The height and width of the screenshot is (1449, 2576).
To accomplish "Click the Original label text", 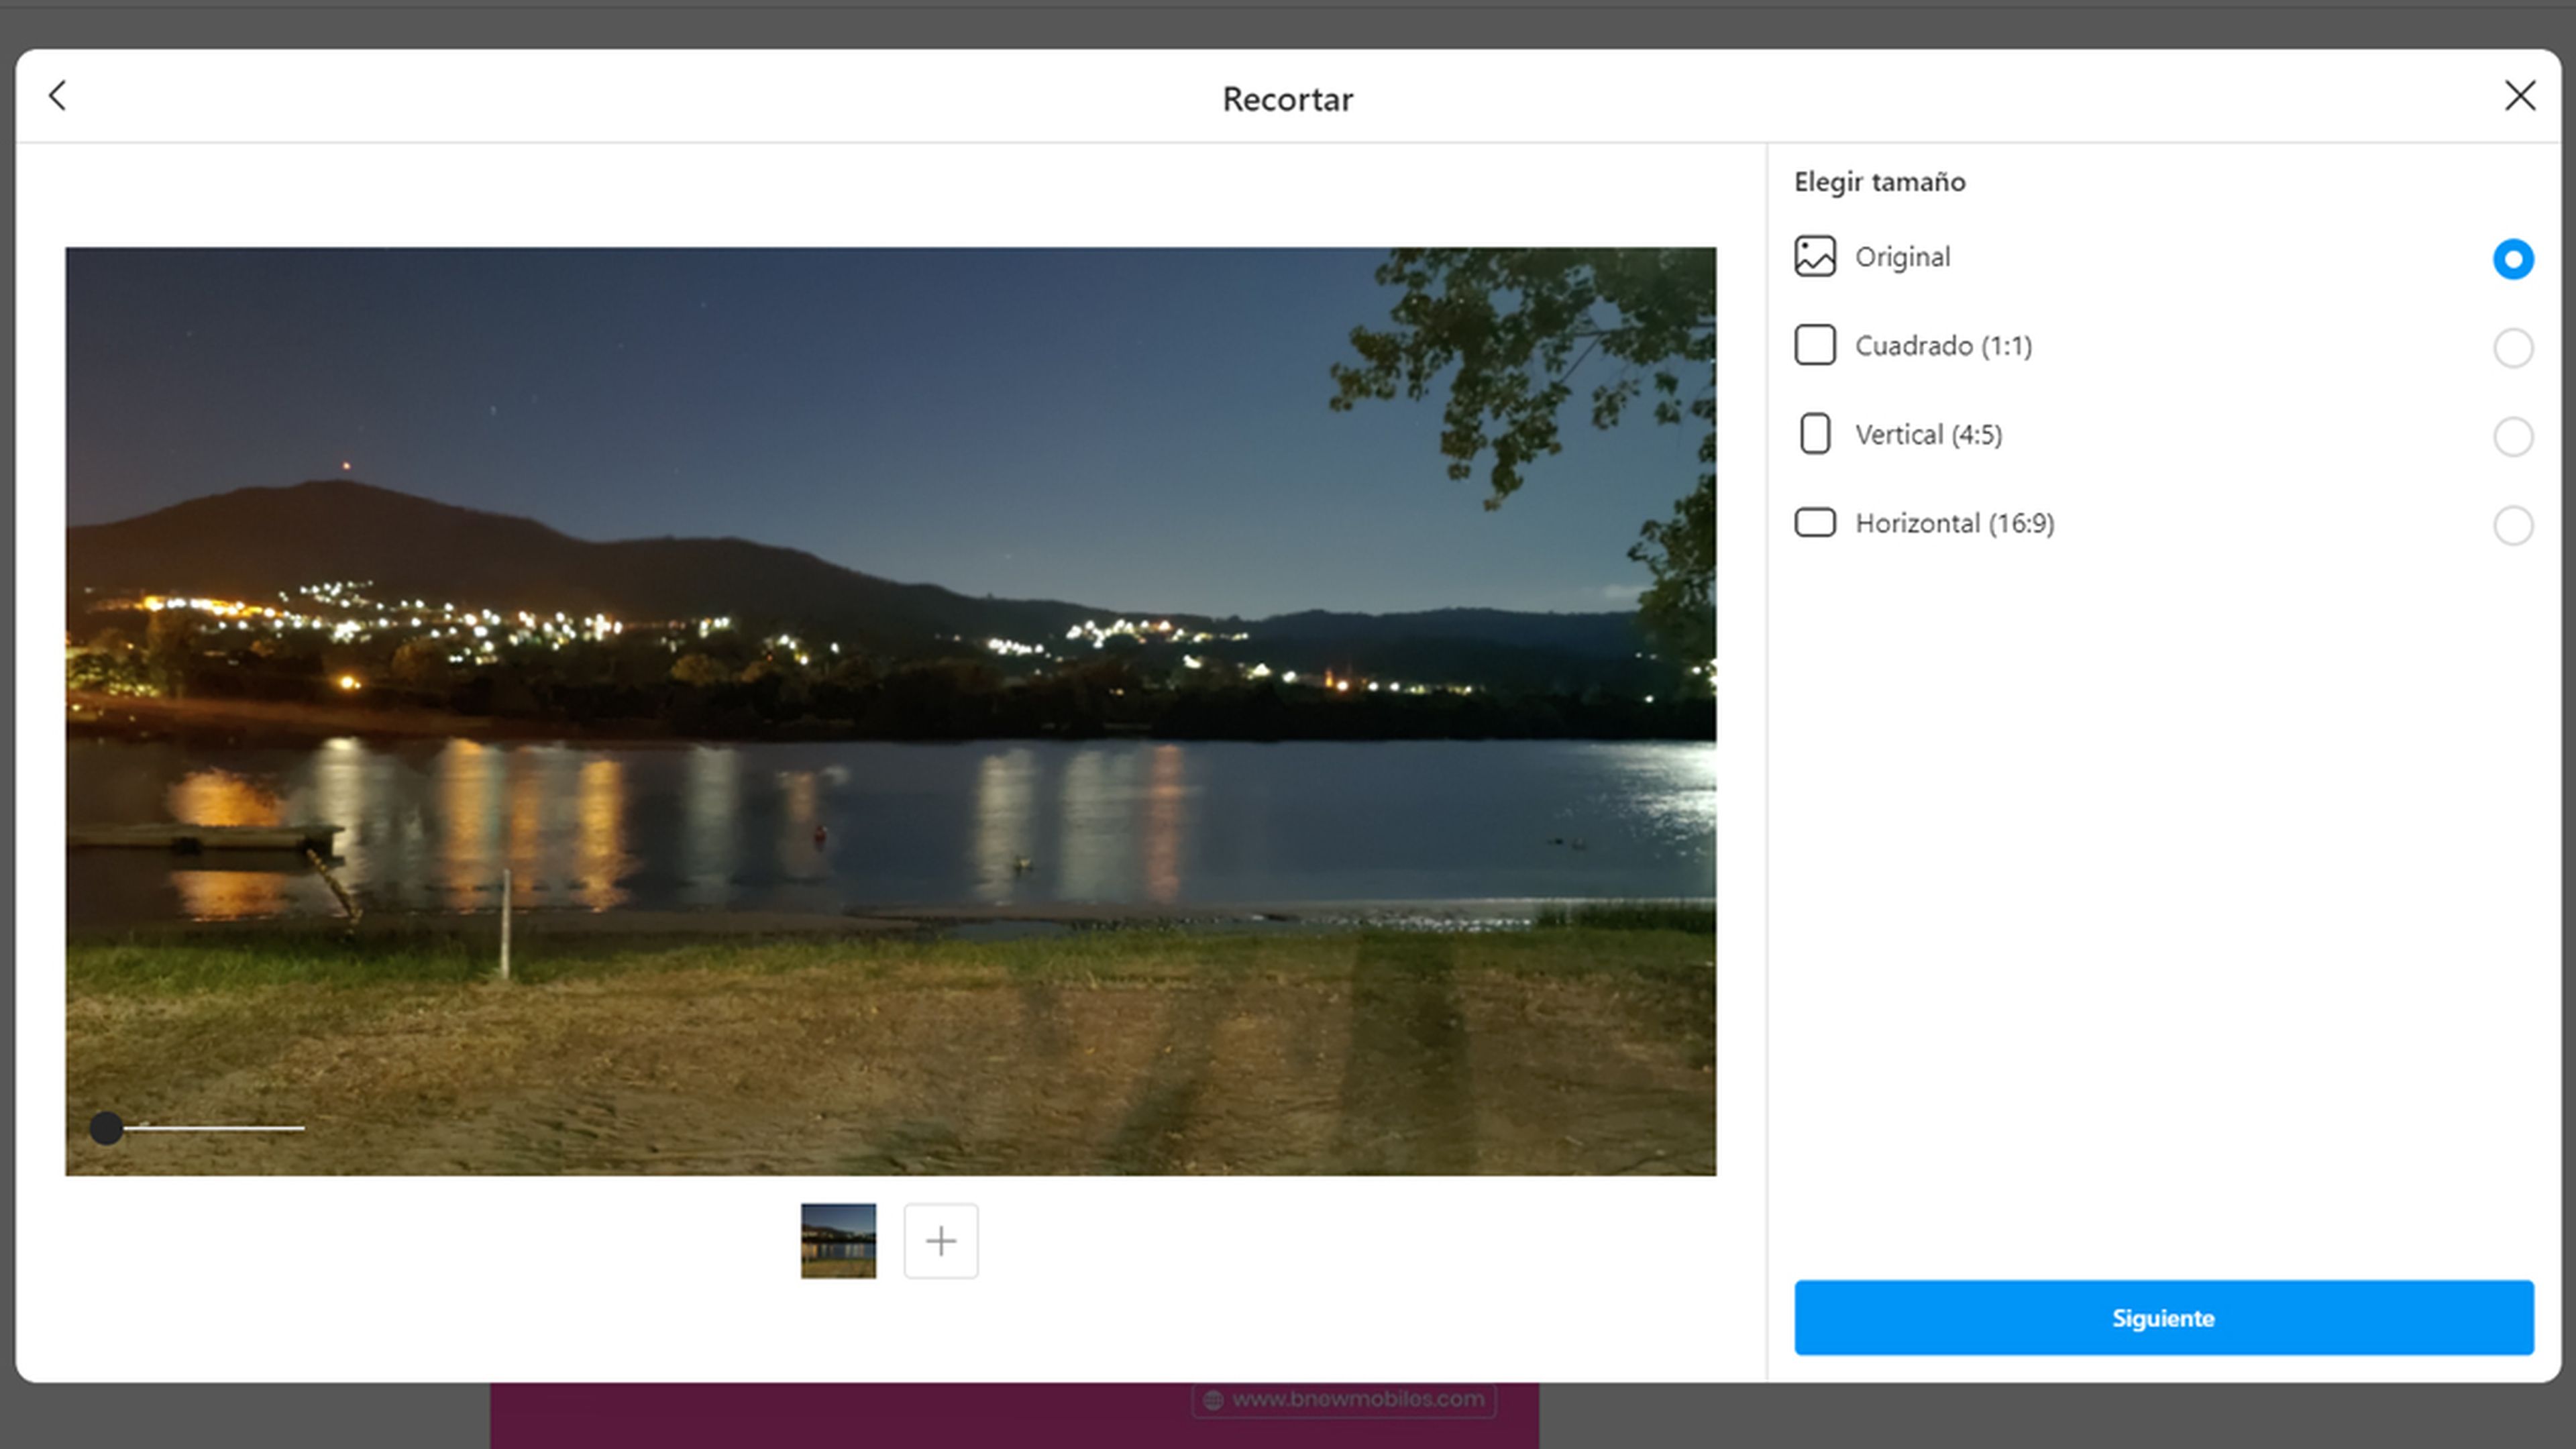I will coord(1902,257).
